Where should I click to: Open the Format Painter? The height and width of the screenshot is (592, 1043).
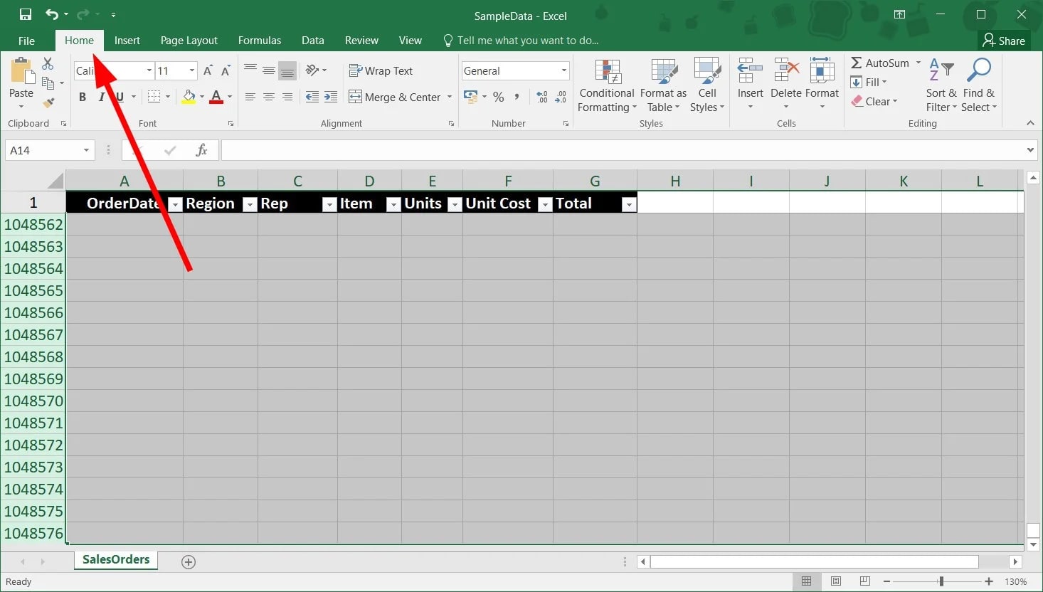(x=49, y=104)
